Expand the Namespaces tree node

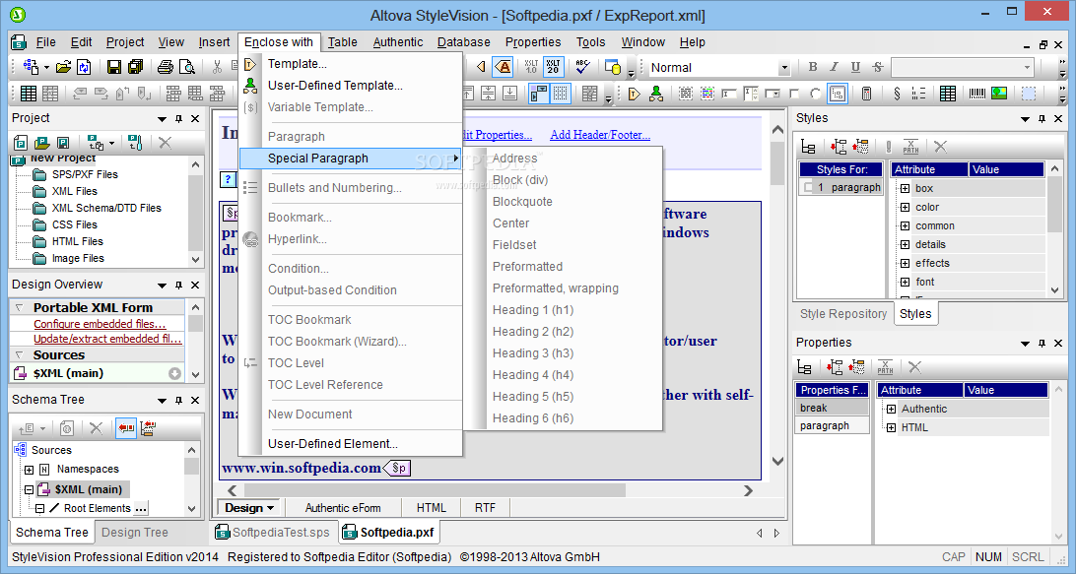click(29, 470)
